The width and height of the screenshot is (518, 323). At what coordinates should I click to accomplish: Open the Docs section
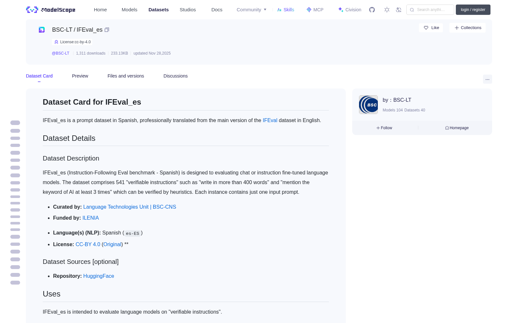tap(217, 10)
